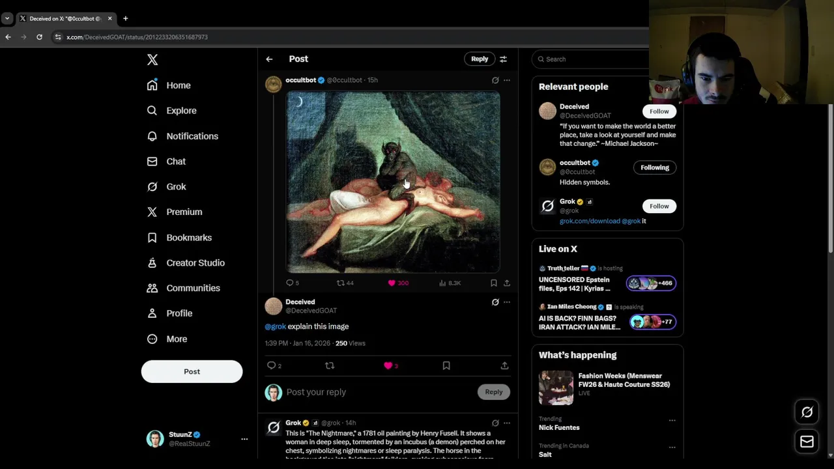The image size is (834, 469).
Task: Click occultbot avatar in Relevant people
Action: 547,167
